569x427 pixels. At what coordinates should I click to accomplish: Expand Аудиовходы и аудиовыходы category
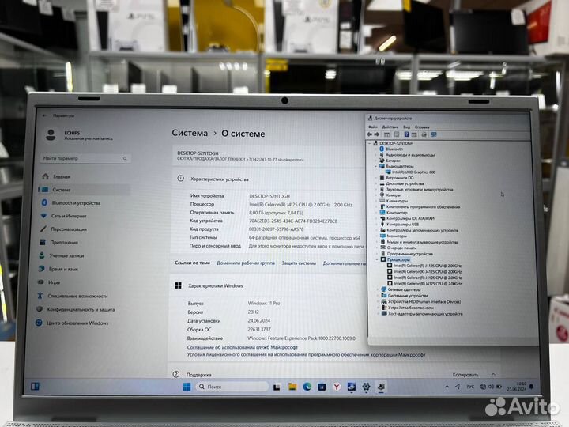click(x=376, y=155)
